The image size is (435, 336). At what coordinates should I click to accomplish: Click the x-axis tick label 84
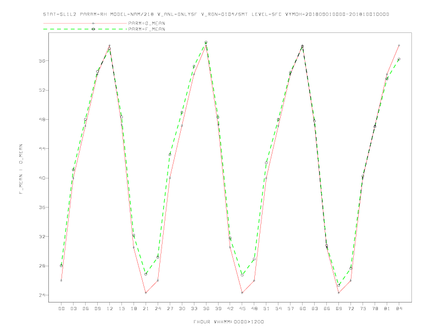pos(399,309)
